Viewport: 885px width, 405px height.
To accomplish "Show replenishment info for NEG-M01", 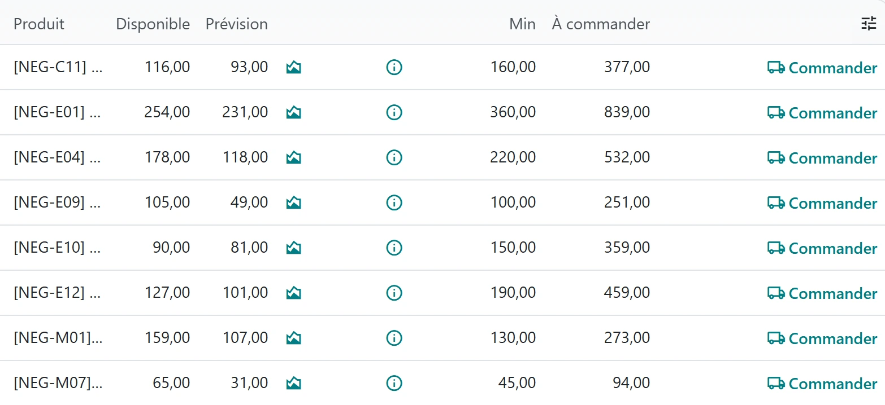I will click(394, 338).
